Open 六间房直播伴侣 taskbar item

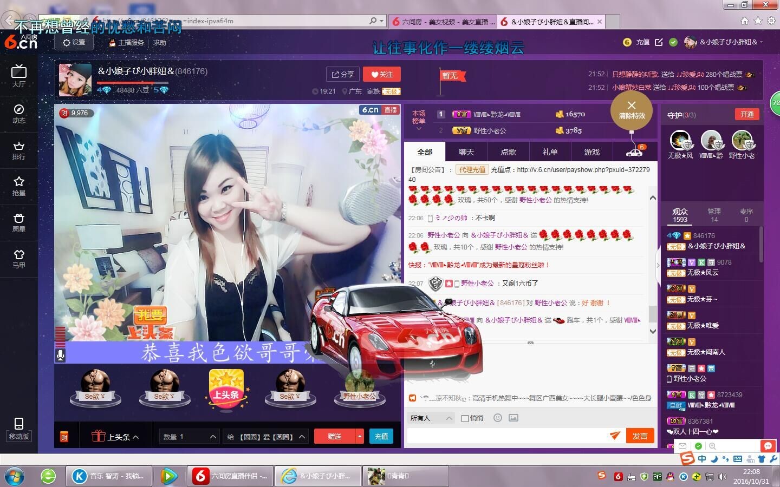pos(230,476)
